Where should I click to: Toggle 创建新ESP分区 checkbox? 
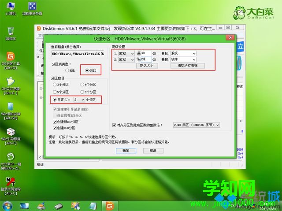tap(55, 122)
